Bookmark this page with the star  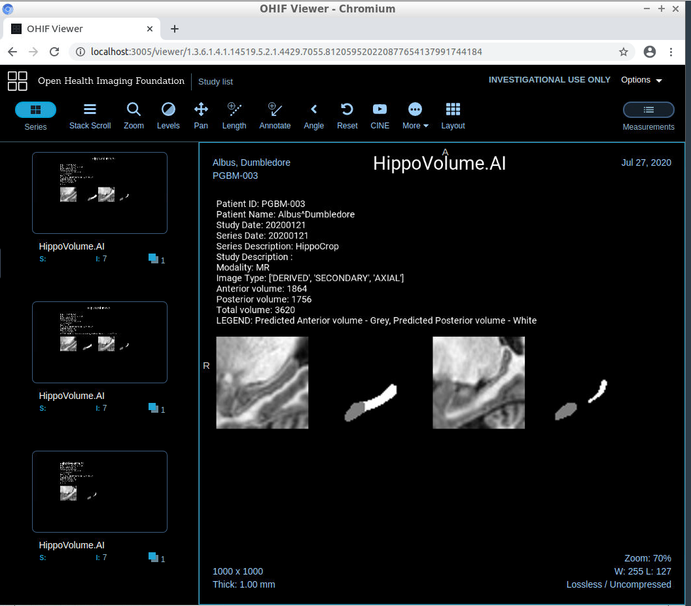click(623, 52)
